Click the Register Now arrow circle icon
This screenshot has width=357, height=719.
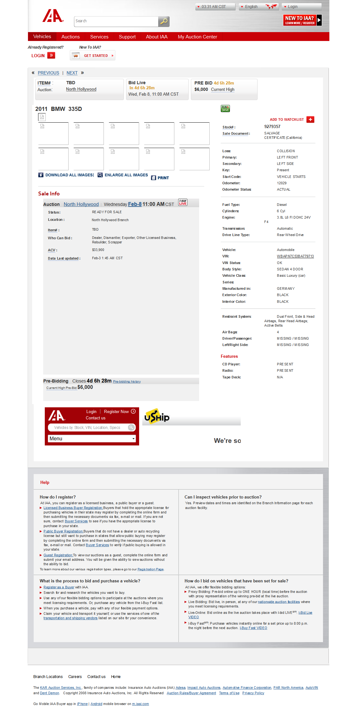[x=133, y=411]
